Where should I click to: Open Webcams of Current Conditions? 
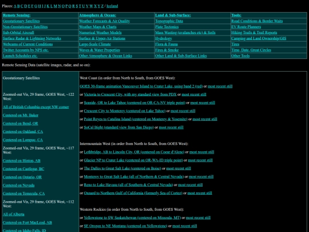coord(27,44)
